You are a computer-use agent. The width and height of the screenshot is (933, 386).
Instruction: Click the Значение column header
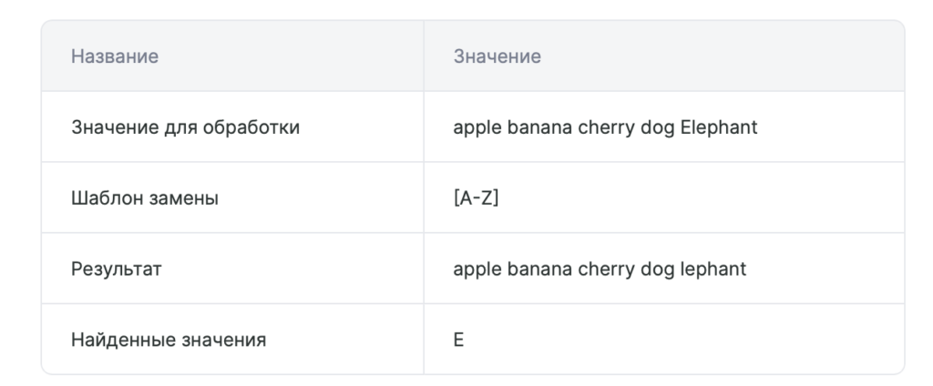pos(497,56)
